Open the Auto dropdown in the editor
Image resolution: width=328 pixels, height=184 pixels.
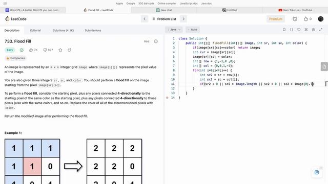pos(193,30)
